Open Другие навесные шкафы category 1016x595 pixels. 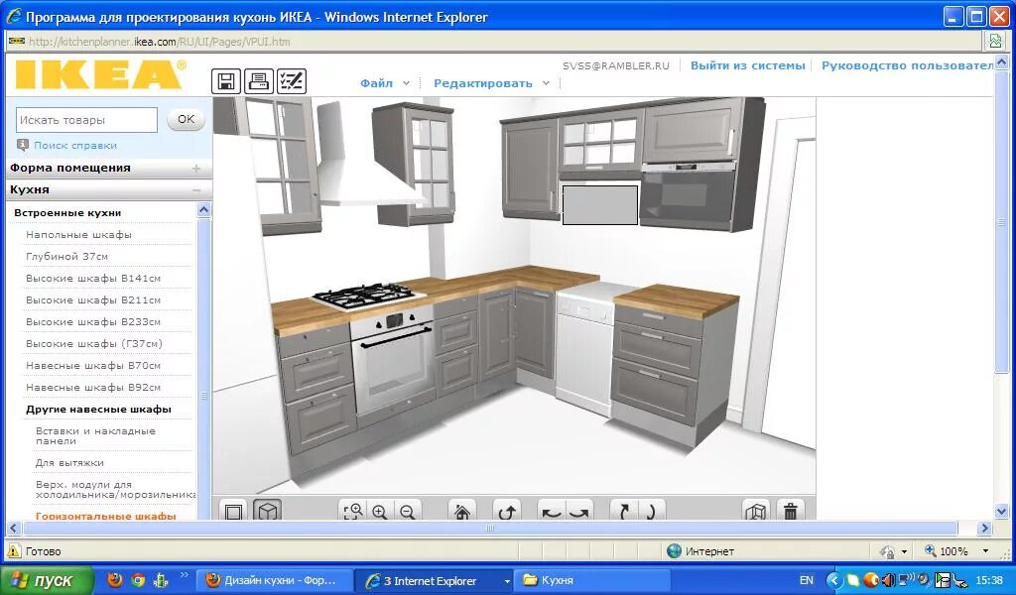click(x=98, y=410)
